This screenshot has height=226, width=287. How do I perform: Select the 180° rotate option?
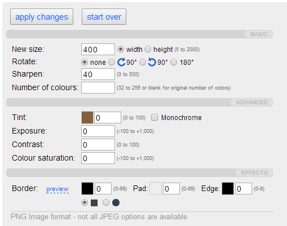(x=174, y=62)
